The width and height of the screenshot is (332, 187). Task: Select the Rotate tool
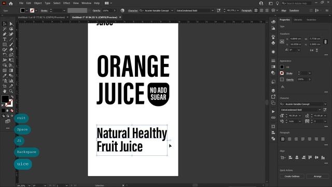click(x=5, y=55)
